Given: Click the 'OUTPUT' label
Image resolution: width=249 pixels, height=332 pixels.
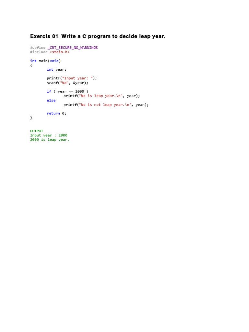Looking at the screenshot, I should [37, 131].
